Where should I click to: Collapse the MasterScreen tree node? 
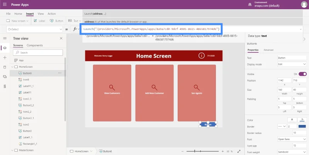click(x=12, y=150)
